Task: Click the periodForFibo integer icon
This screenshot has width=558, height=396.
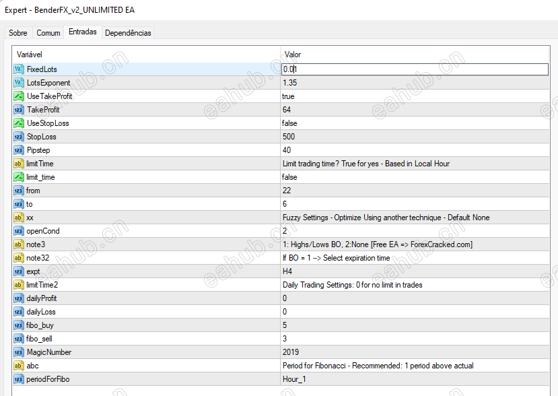Action: pyautogui.click(x=18, y=379)
